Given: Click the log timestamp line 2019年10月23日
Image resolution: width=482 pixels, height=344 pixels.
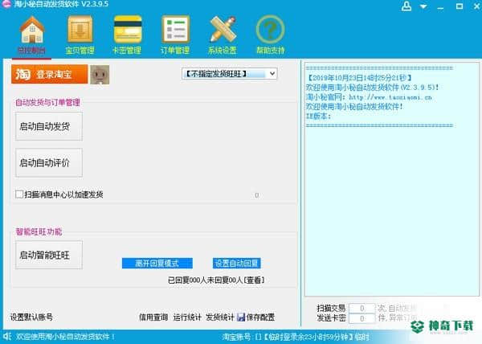Looking at the screenshot, I should (359, 78).
